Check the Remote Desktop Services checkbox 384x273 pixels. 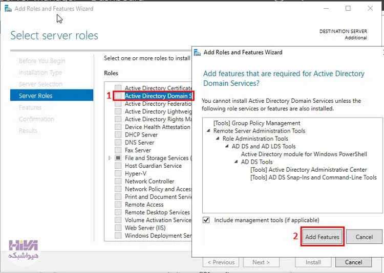pyautogui.click(x=118, y=212)
